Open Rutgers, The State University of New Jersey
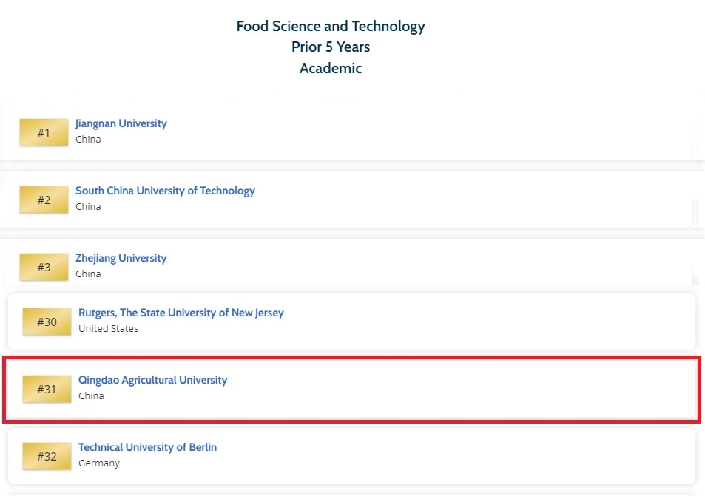The width and height of the screenshot is (705, 496). click(181, 313)
